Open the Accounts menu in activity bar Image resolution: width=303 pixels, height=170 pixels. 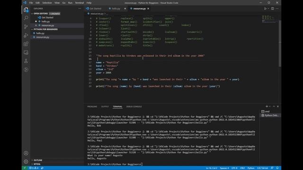(x=26, y=153)
